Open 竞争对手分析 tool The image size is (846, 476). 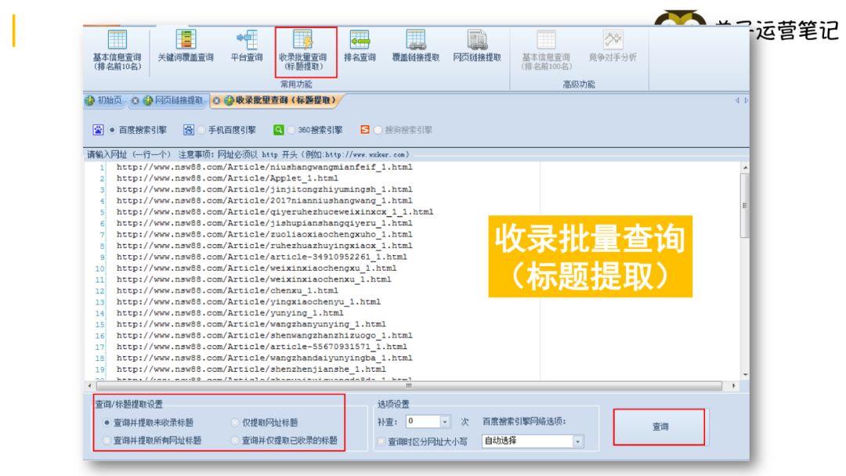[x=613, y=46]
